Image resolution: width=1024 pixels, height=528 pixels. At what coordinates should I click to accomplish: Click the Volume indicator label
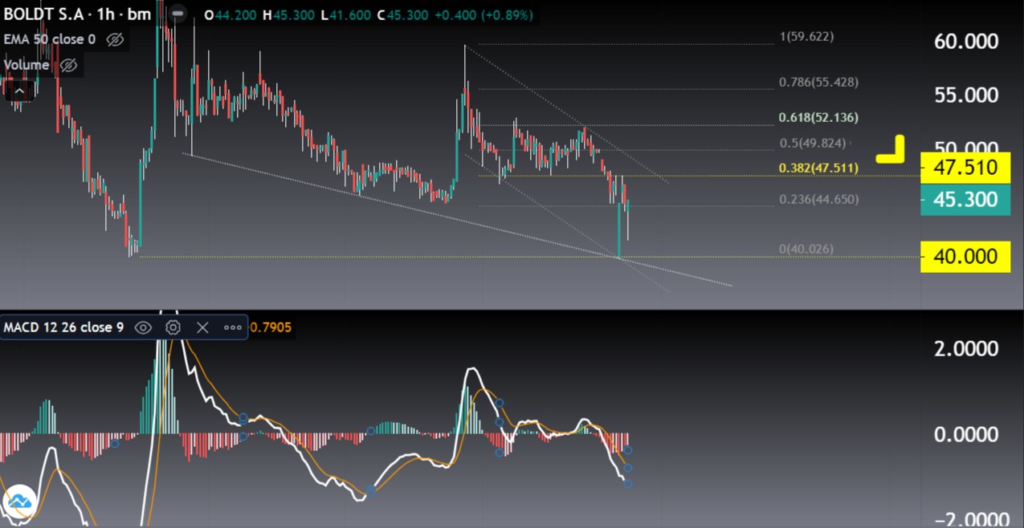click(27, 65)
